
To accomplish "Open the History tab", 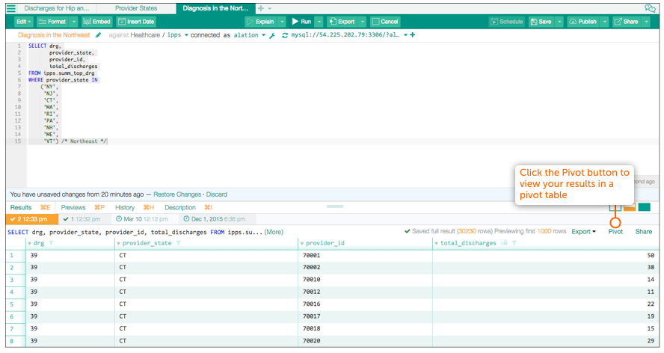I will click(124, 208).
